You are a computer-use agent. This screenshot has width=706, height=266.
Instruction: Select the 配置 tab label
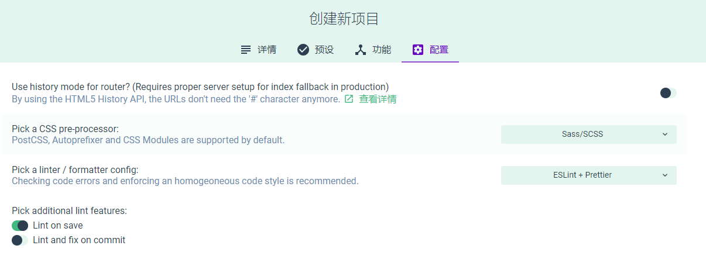tap(439, 50)
